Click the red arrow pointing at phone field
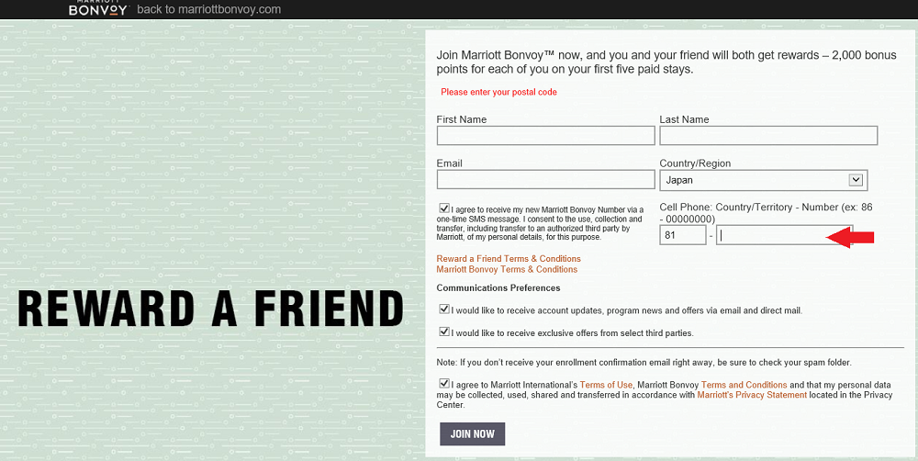This screenshot has width=918, height=461. (x=849, y=237)
